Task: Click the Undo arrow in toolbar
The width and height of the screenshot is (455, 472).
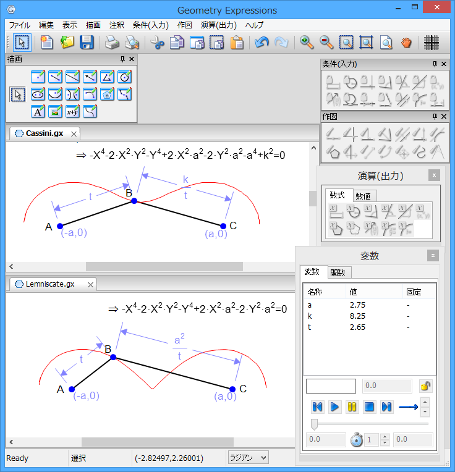Action: tap(261, 43)
